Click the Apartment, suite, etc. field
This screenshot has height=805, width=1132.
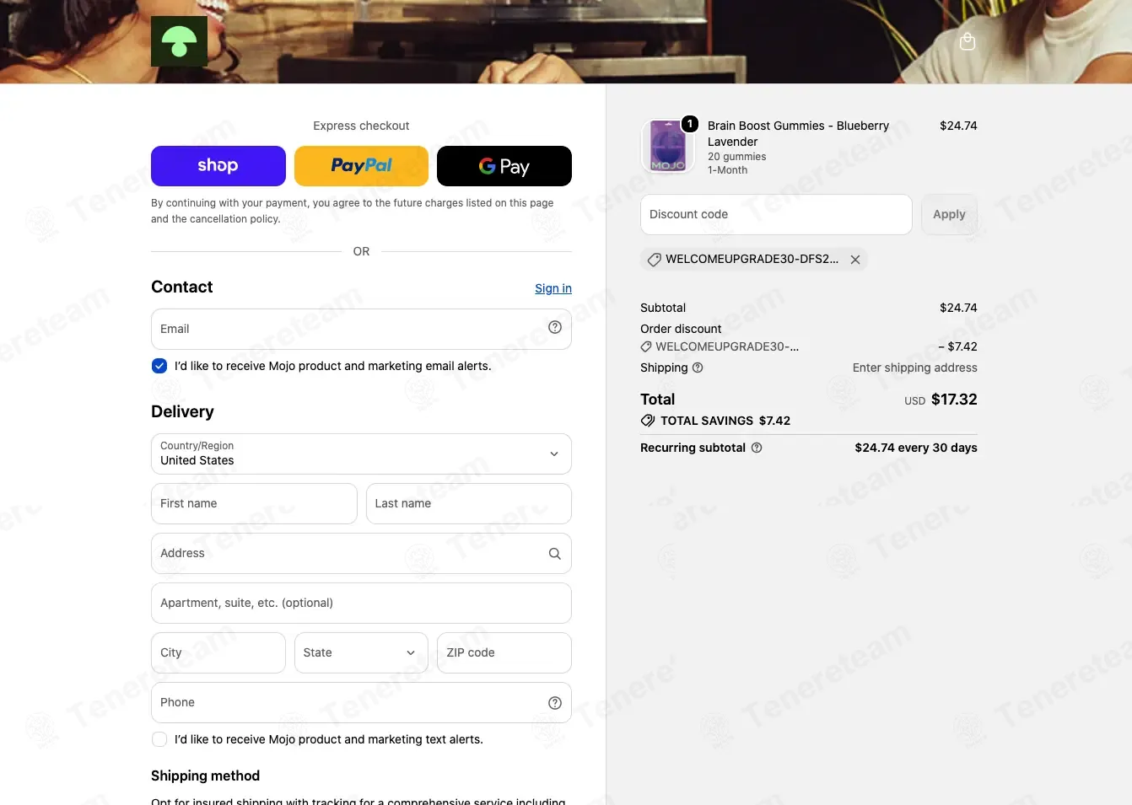(361, 603)
